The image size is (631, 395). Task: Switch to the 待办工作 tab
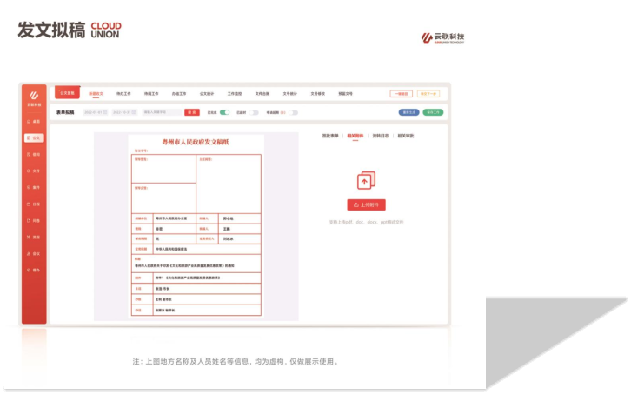tap(123, 93)
